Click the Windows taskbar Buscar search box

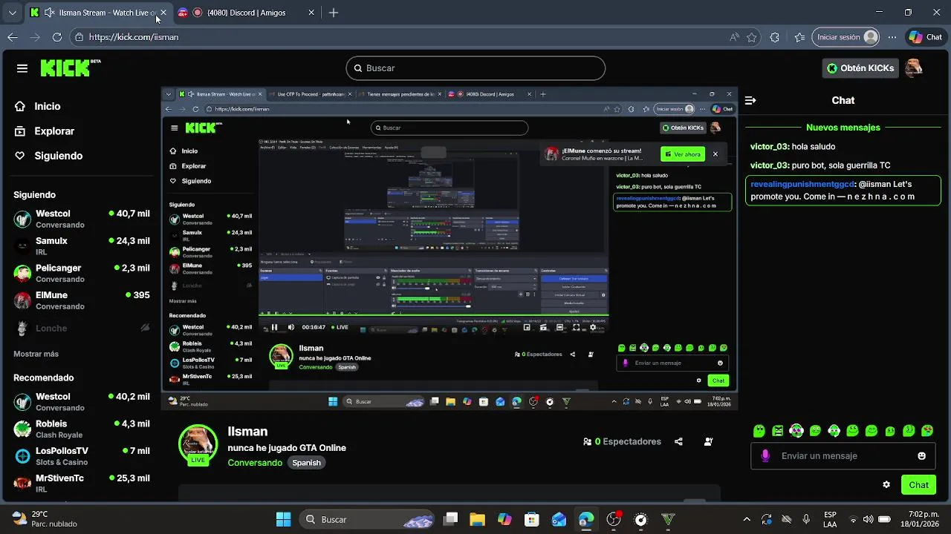point(367,519)
